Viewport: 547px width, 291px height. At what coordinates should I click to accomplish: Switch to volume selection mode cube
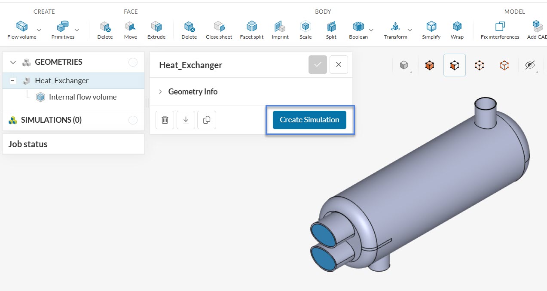[429, 65]
